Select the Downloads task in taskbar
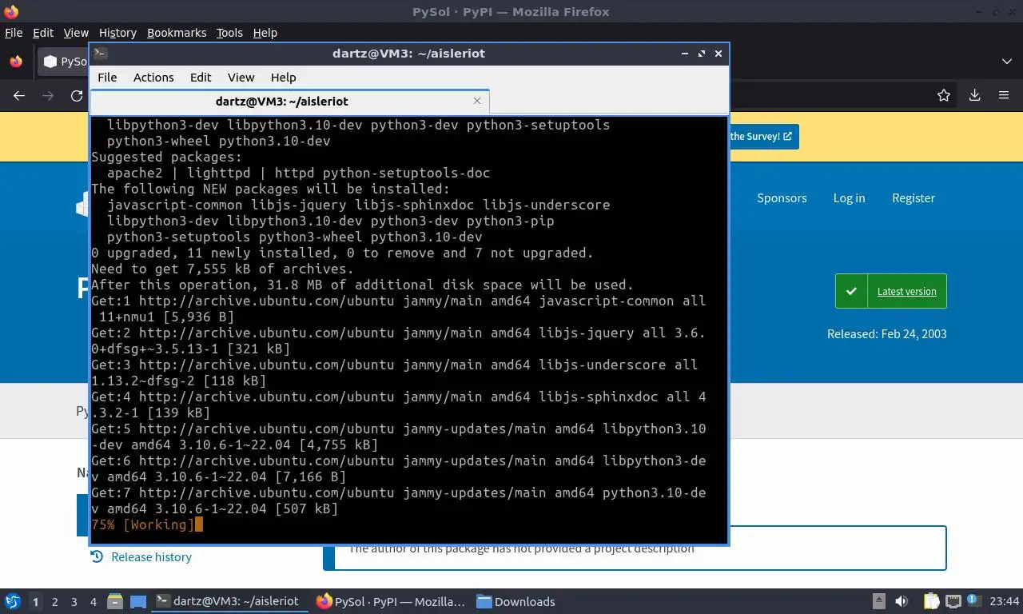 pyautogui.click(x=516, y=601)
